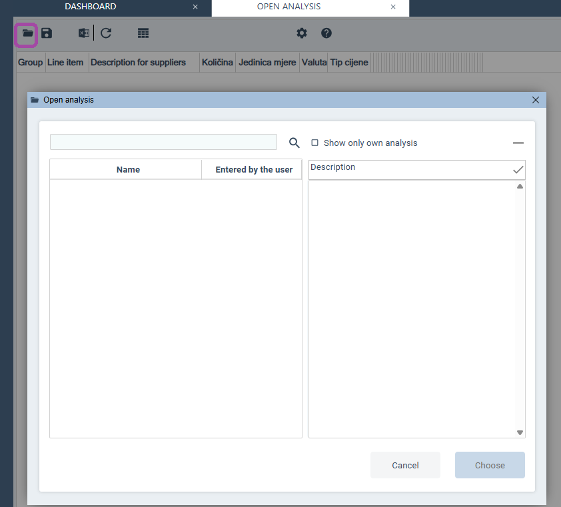Select the OPEN ANALYSIS tab

[x=288, y=7]
